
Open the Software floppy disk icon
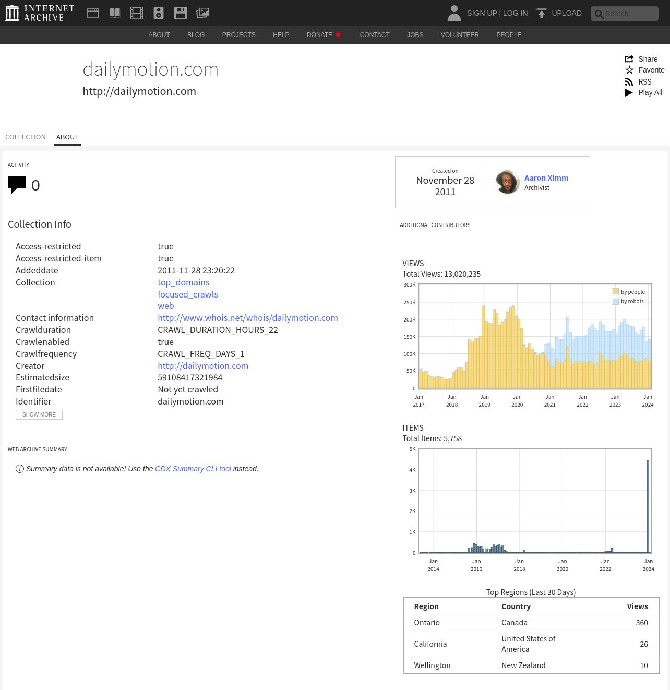181,13
